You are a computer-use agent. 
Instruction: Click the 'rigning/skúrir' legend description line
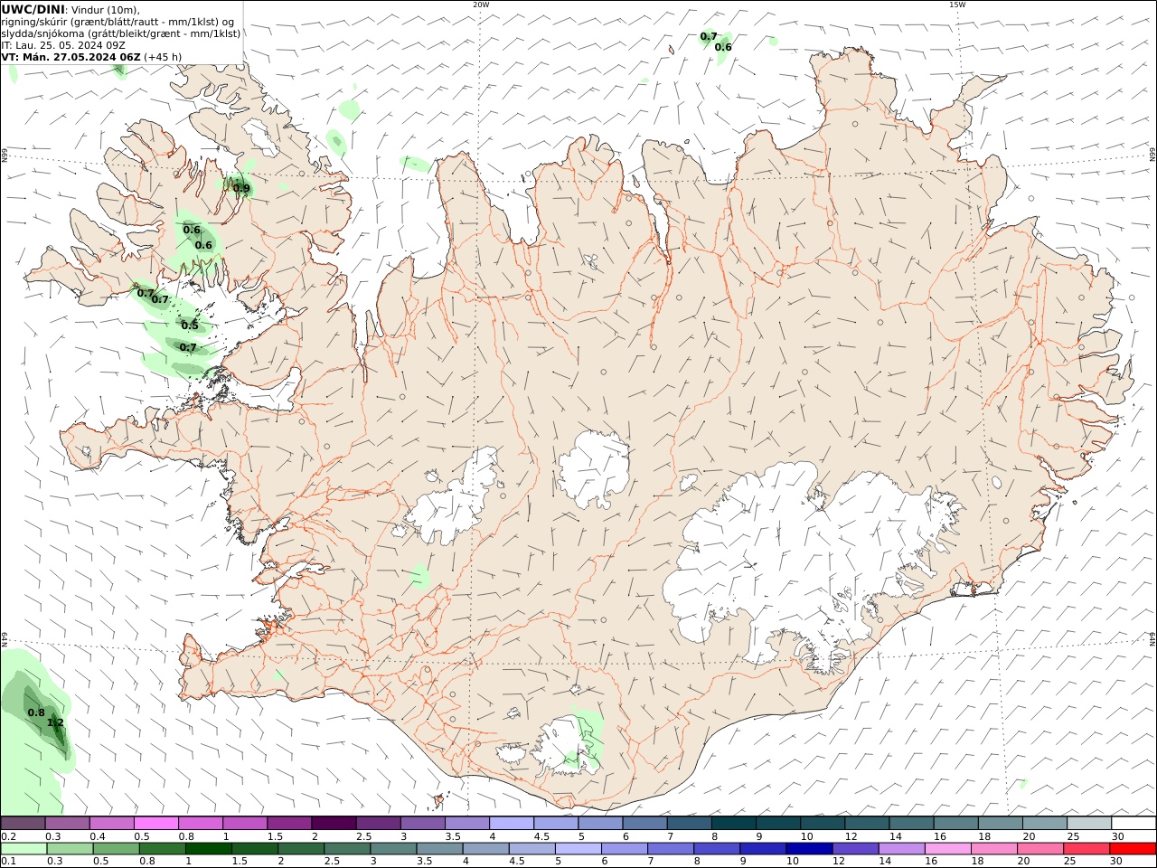pos(118,22)
